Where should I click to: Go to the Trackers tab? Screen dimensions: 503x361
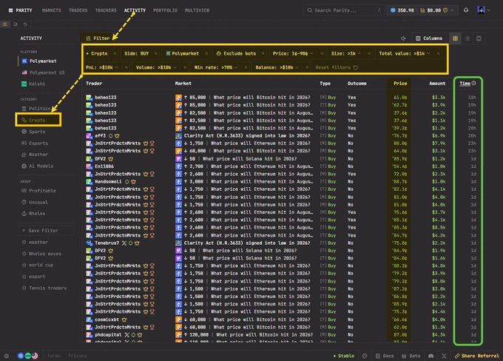tap(106, 10)
